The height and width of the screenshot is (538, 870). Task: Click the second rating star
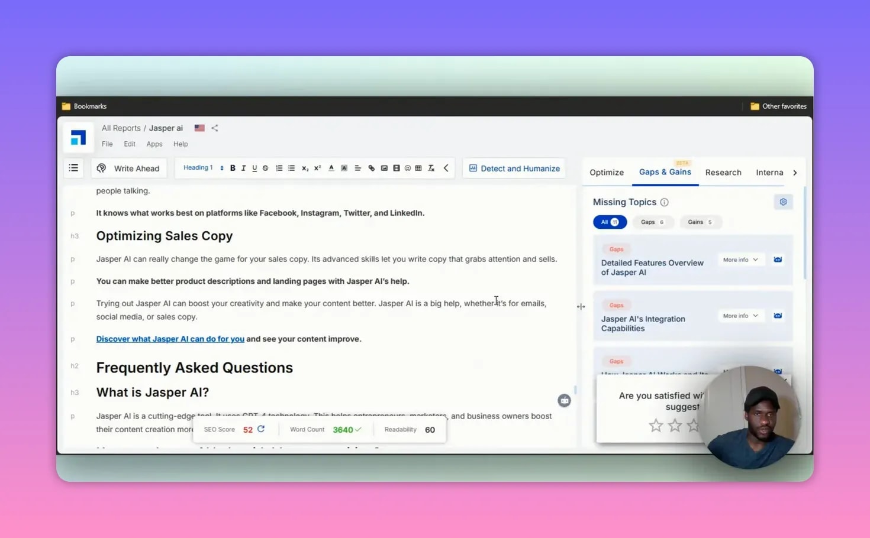(x=675, y=426)
